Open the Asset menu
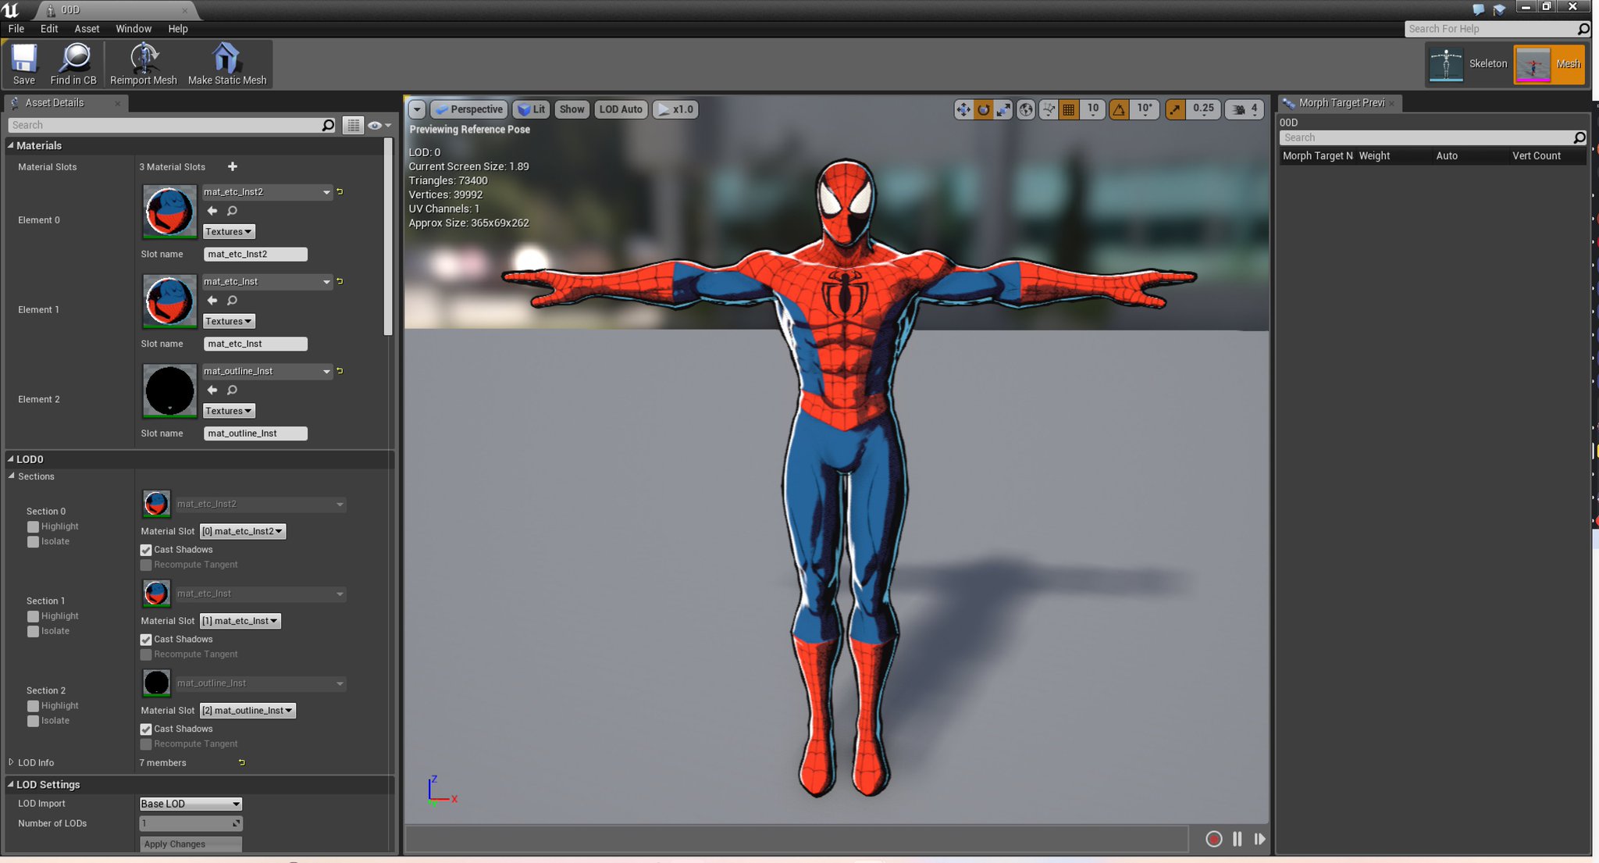The image size is (1599, 863). click(87, 29)
